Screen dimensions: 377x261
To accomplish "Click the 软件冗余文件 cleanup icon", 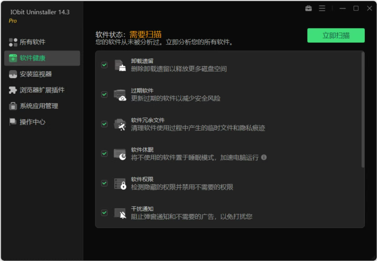I will point(120,124).
